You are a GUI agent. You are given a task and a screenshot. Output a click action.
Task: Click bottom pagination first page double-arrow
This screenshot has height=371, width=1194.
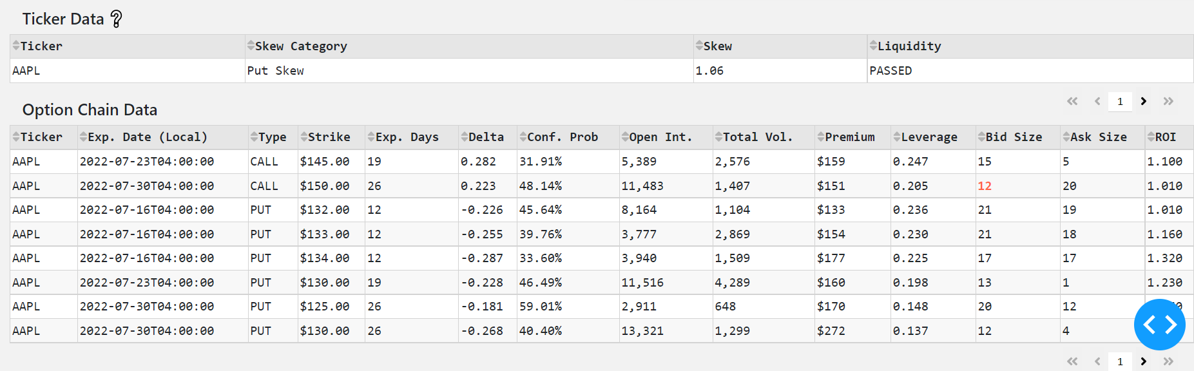click(x=1072, y=361)
